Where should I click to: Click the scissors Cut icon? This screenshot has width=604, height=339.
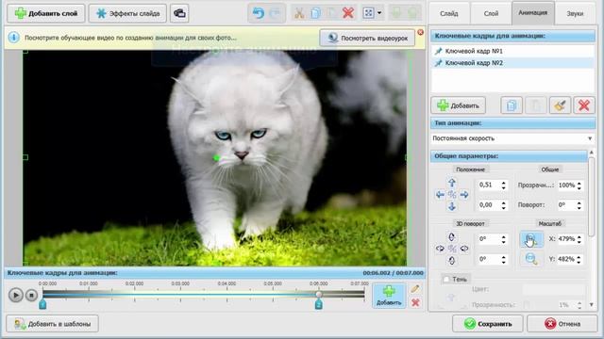click(x=299, y=13)
